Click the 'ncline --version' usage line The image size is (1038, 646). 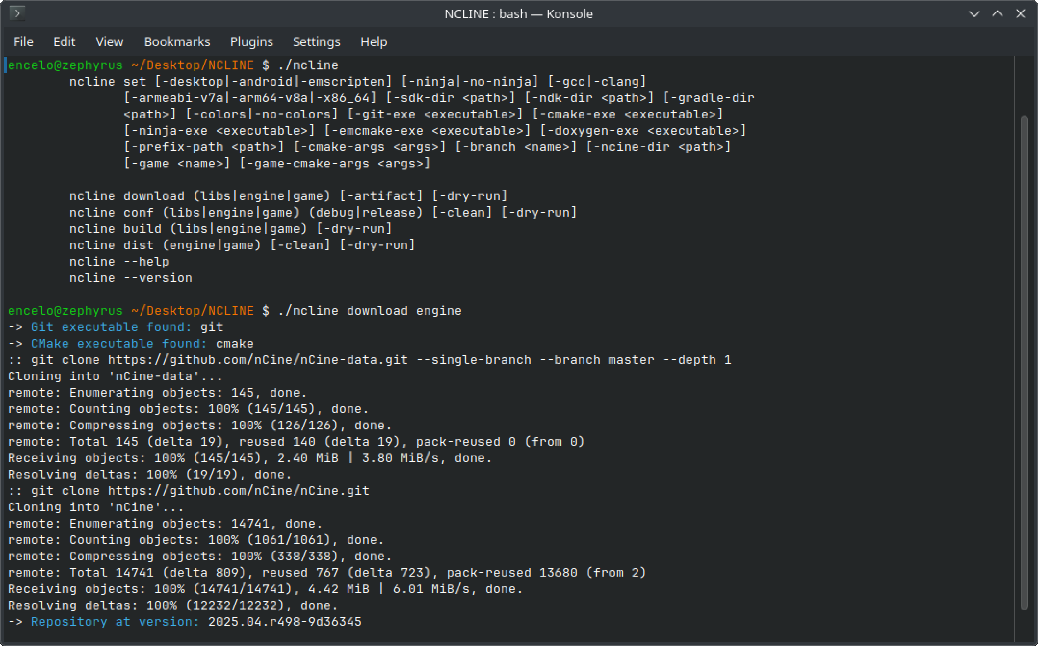pos(131,278)
